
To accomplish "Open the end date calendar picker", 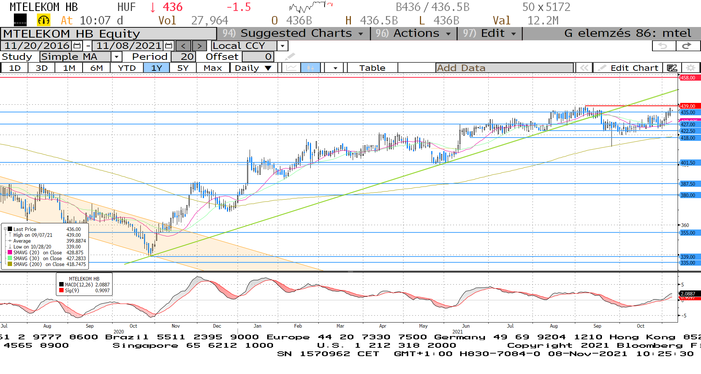I will coord(168,46).
